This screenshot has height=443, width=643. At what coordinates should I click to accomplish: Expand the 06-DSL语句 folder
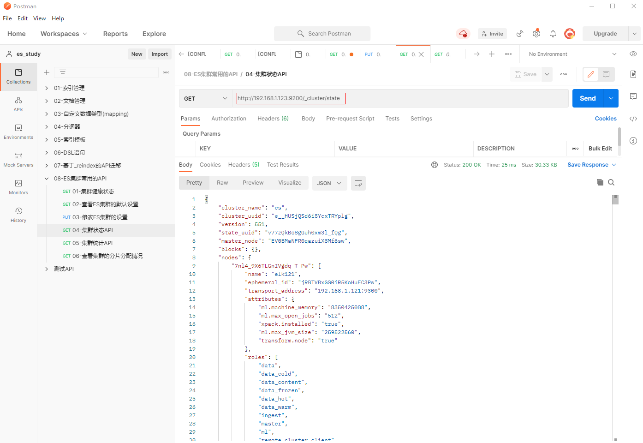pos(47,153)
